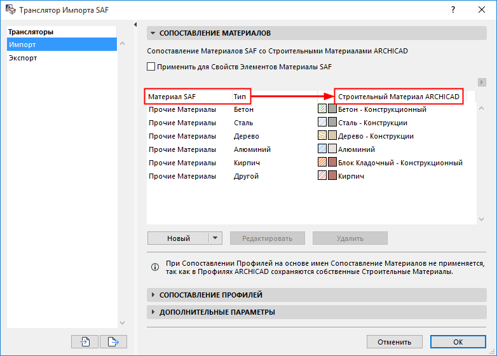Screen dimensions: 497x356
Task: Click the Удалить button
Action: pos(350,238)
